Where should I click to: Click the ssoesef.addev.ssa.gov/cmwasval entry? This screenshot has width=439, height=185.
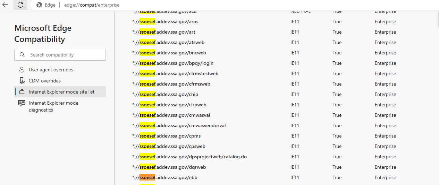(x=171, y=115)
